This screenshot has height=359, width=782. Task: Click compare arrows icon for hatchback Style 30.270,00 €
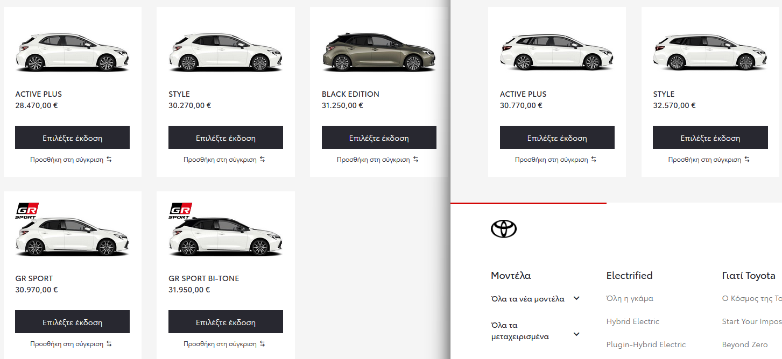point(263,160)
